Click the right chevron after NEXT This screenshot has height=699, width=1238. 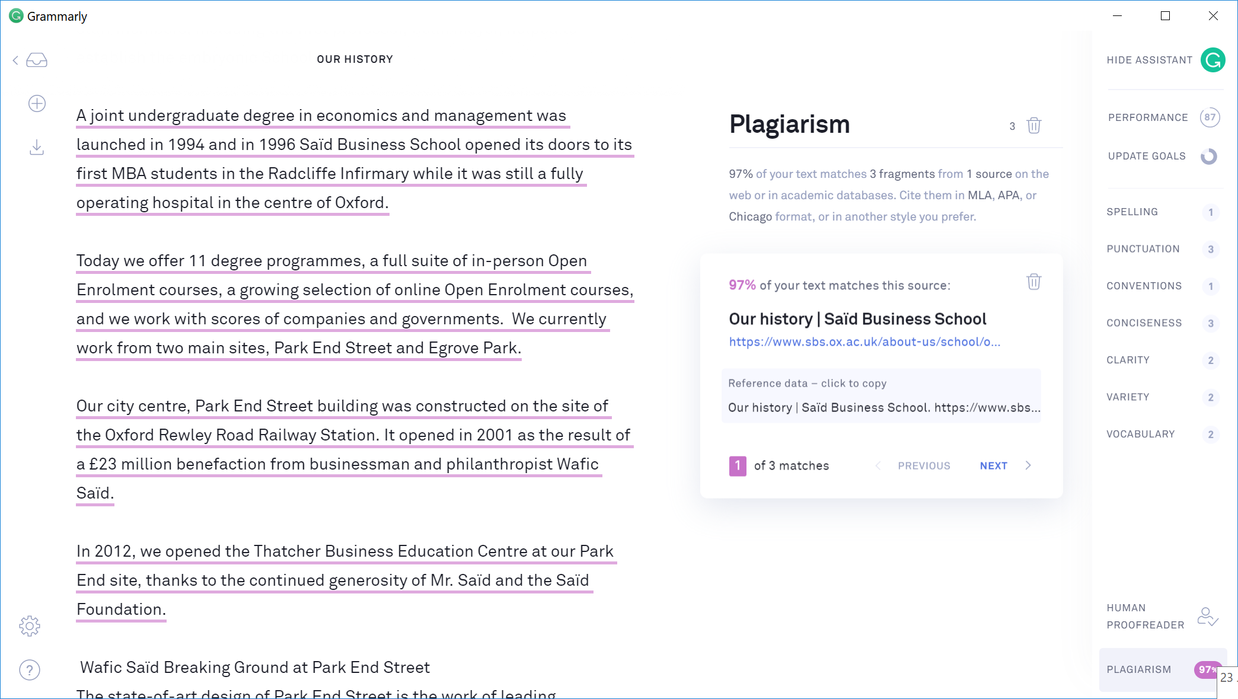click(1028, 465)
